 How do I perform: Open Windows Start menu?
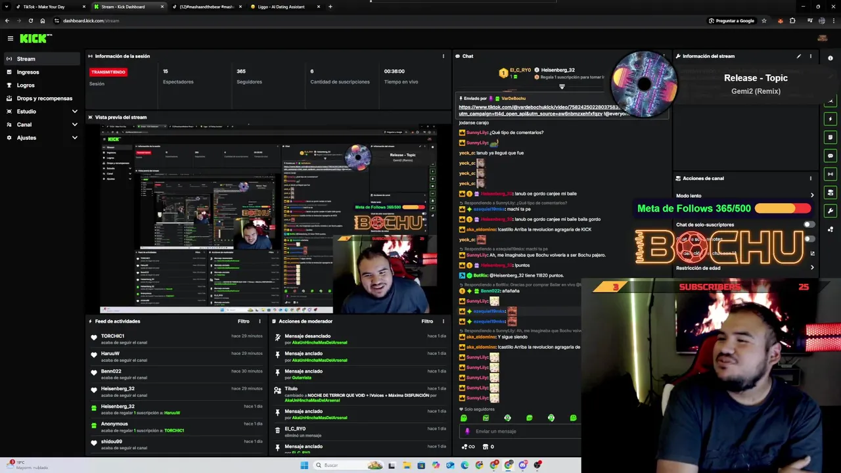[x=304, y=465]
